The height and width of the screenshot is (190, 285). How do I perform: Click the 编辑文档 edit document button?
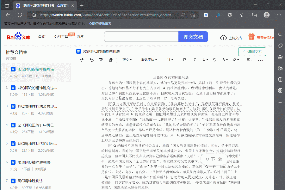(x=252, y=51)
